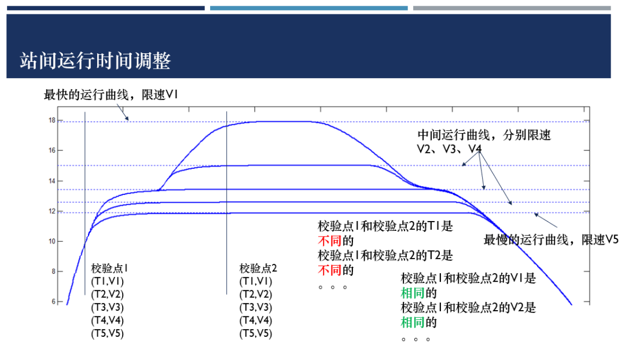Click (T4,V4) under 校验点1
Viewport: 625px width, 346px height.
coord(107,321)
